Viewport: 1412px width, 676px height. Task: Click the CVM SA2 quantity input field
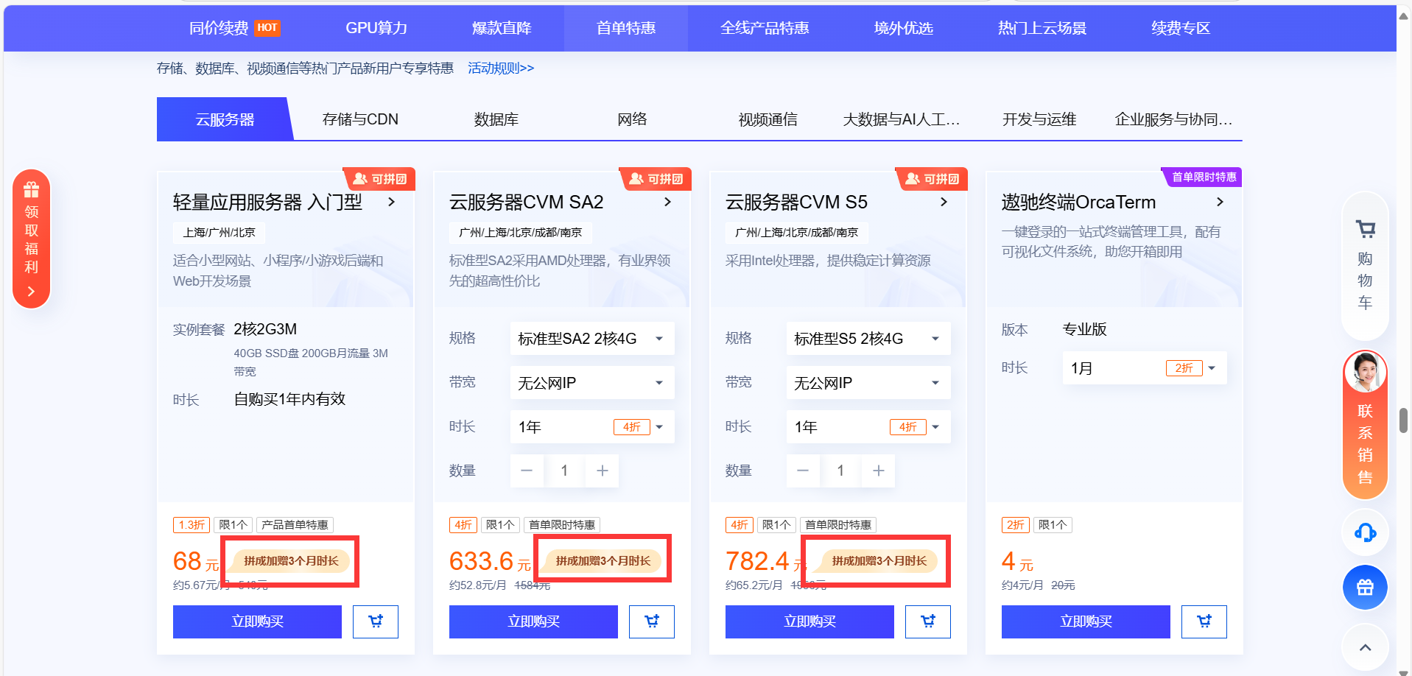[564, 471]
